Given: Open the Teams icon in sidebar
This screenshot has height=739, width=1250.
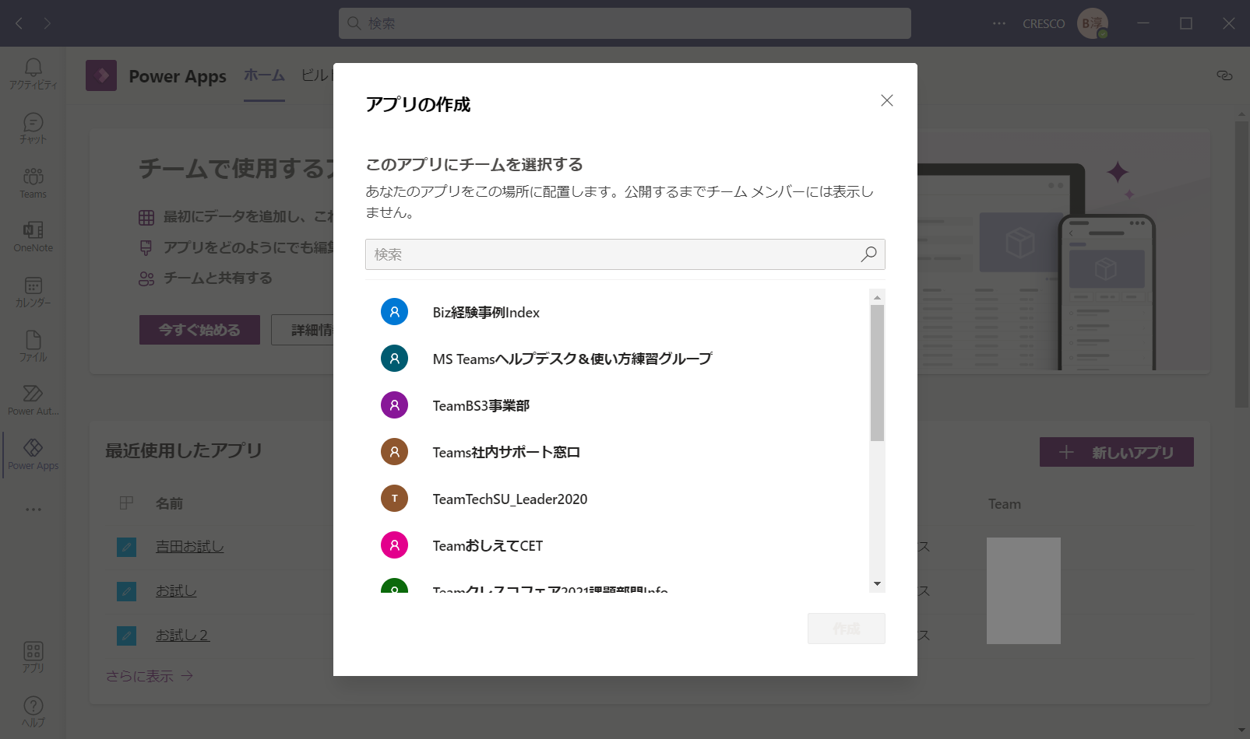Looking at the screenshot, I should point(33,183).
